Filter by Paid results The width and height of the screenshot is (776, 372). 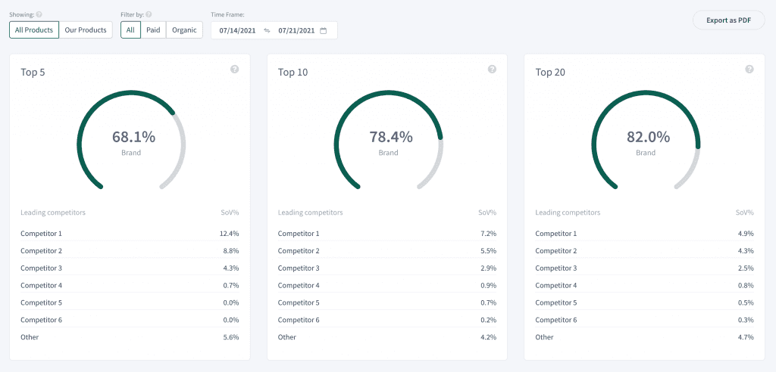coord(153,30)
